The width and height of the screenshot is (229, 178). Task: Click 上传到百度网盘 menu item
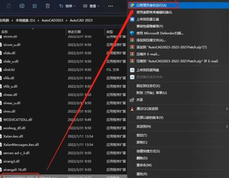pyautogui.click(x=148, y=70)
